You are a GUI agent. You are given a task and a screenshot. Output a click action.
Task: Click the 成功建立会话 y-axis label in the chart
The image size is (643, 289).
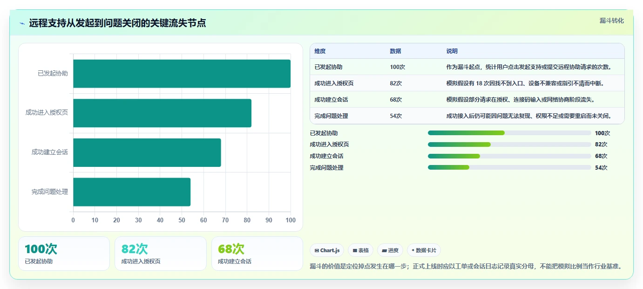(x=50, y=152)
